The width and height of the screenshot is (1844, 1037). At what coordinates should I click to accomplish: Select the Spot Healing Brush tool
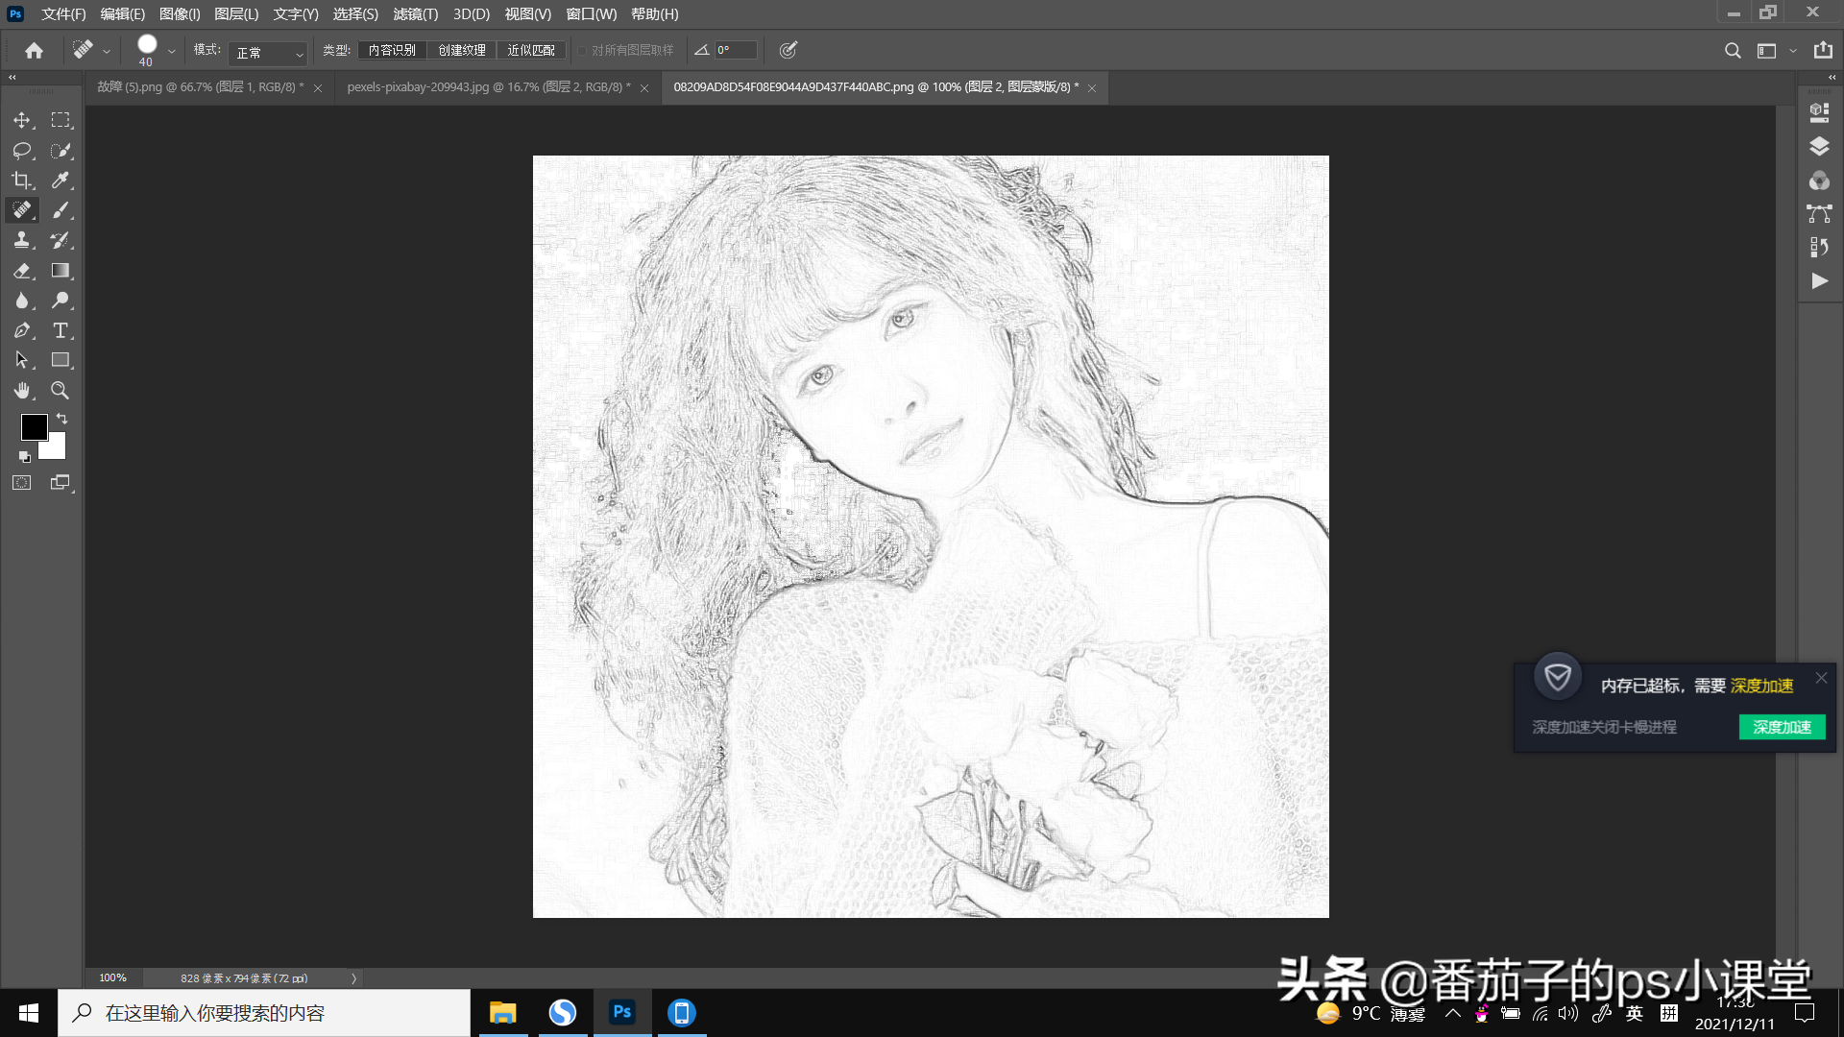[x=22, y=210]
